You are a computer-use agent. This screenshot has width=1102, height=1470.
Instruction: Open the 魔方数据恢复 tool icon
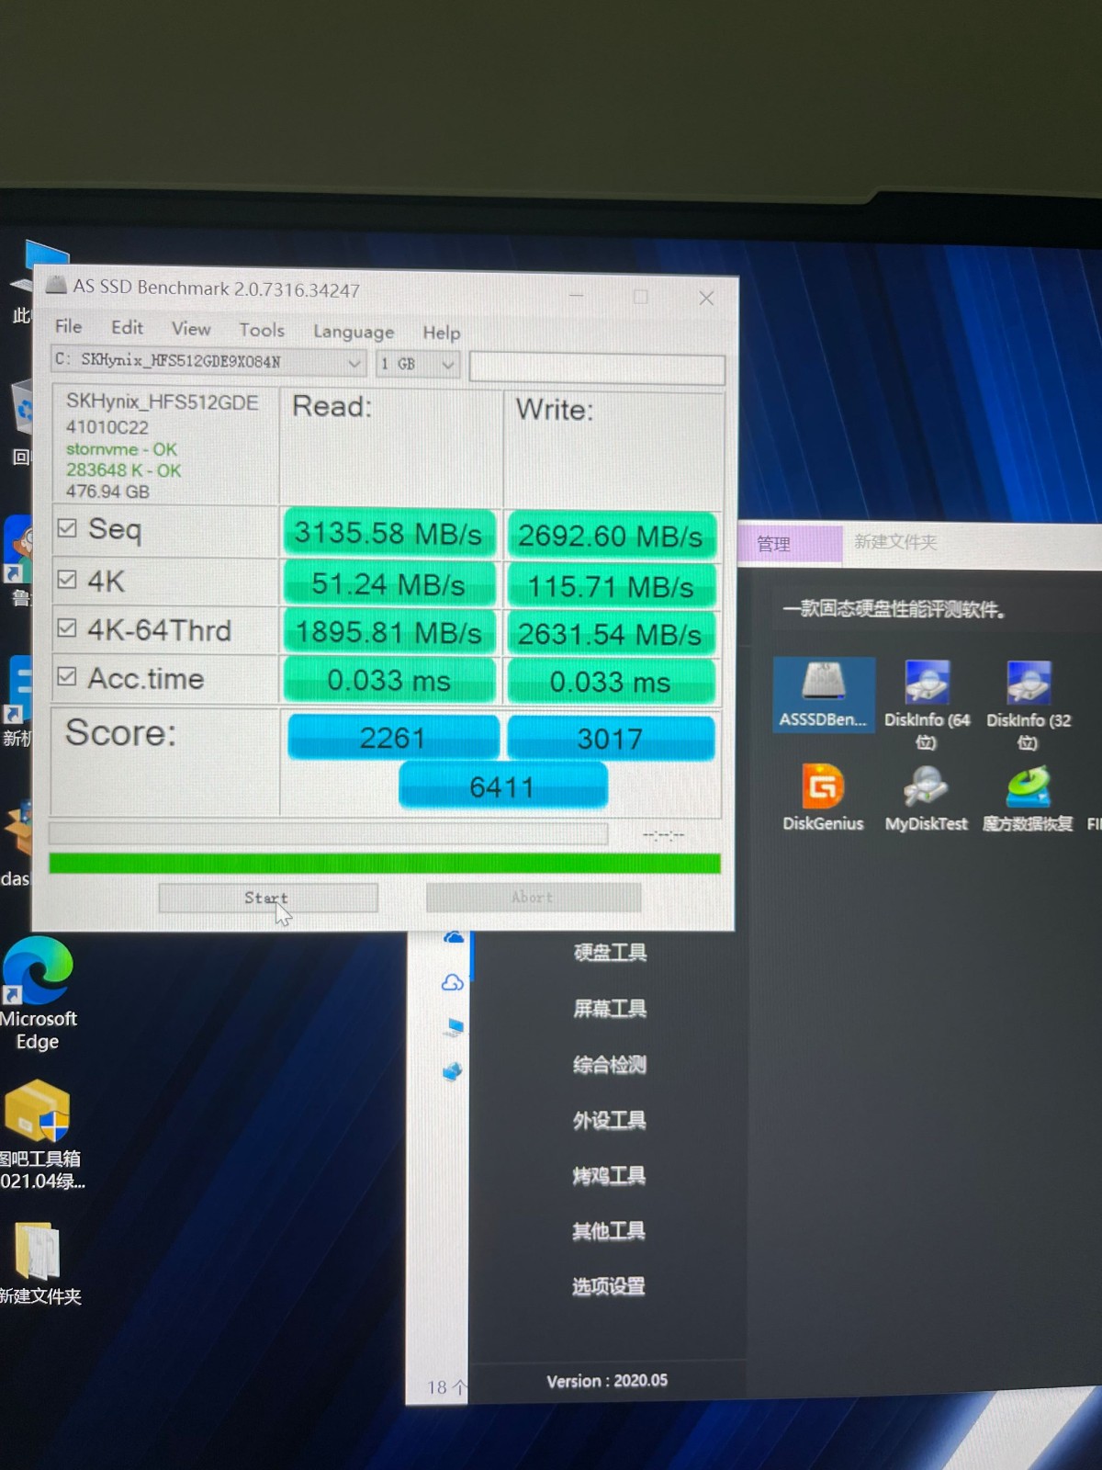(x=1028, y=798)
